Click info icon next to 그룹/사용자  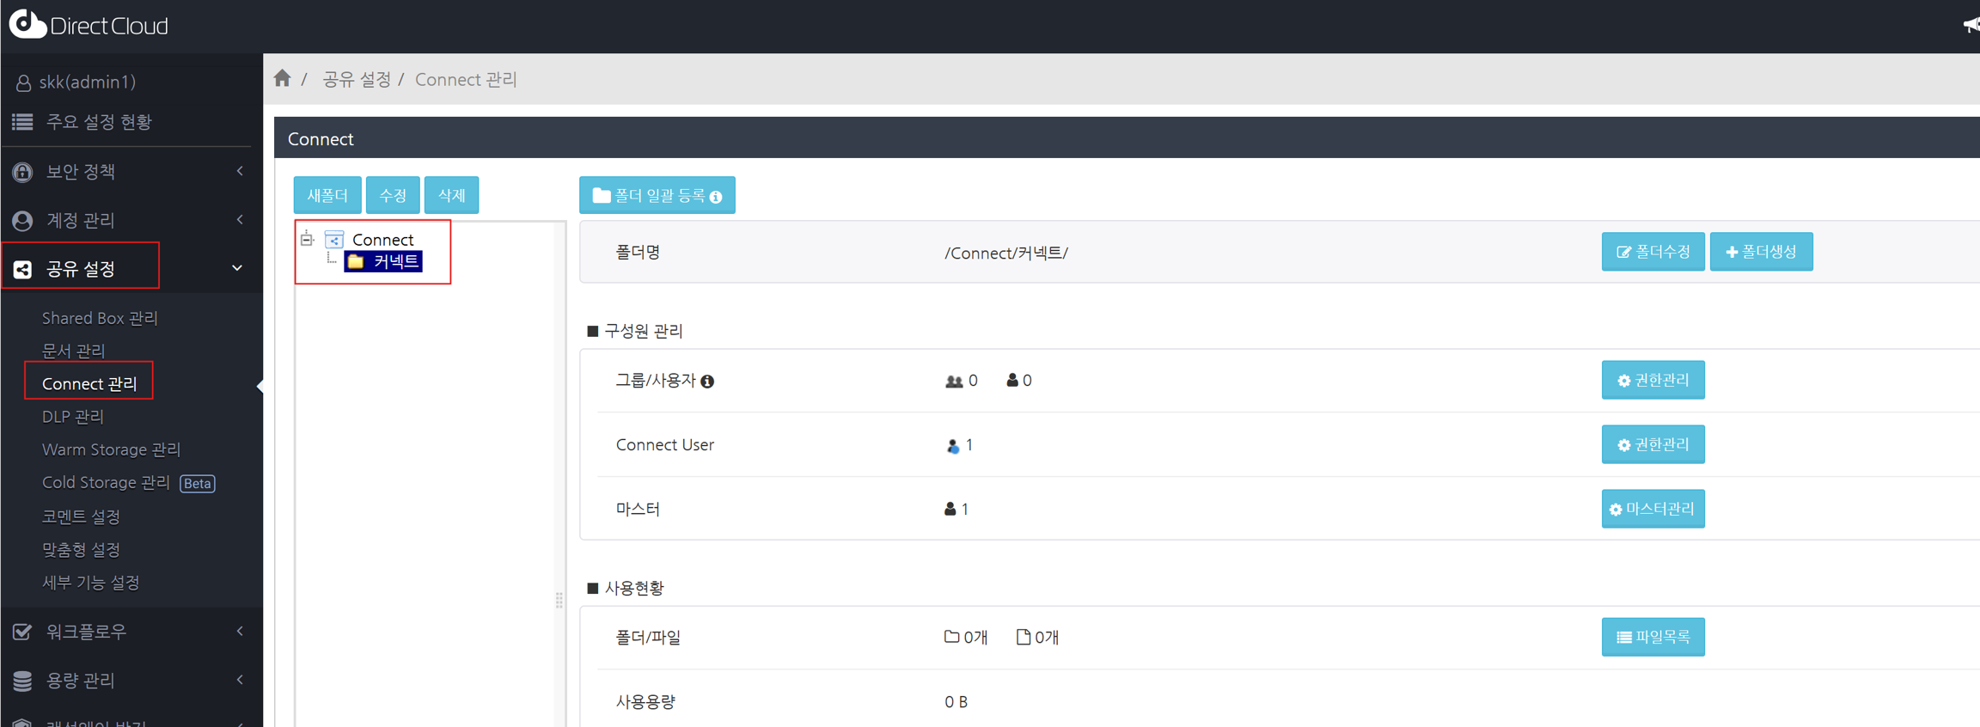pos(707,382)
